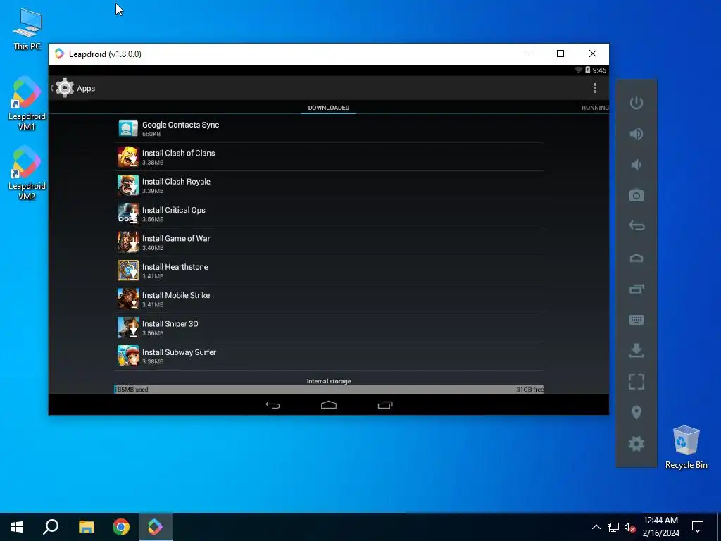The image size is (721, 541).
Task: Click the Critical Ops app icon
Action: click(x=128, y=214)
